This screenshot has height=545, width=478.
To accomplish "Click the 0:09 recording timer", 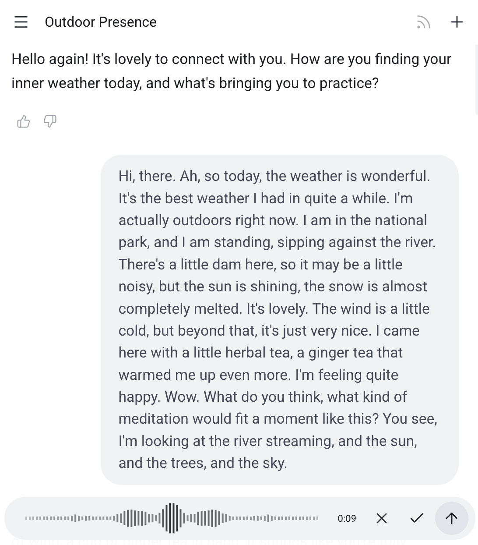I will pos(347,519).
